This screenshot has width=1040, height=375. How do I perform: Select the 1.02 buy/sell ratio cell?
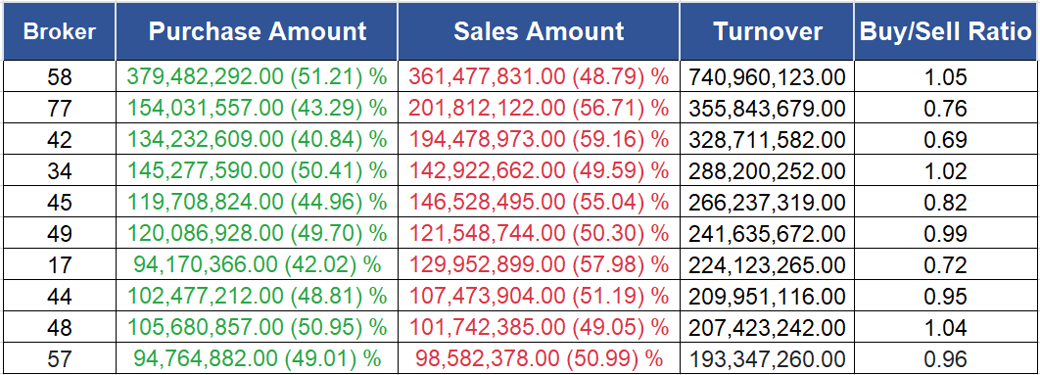click(x=946, y=171)
